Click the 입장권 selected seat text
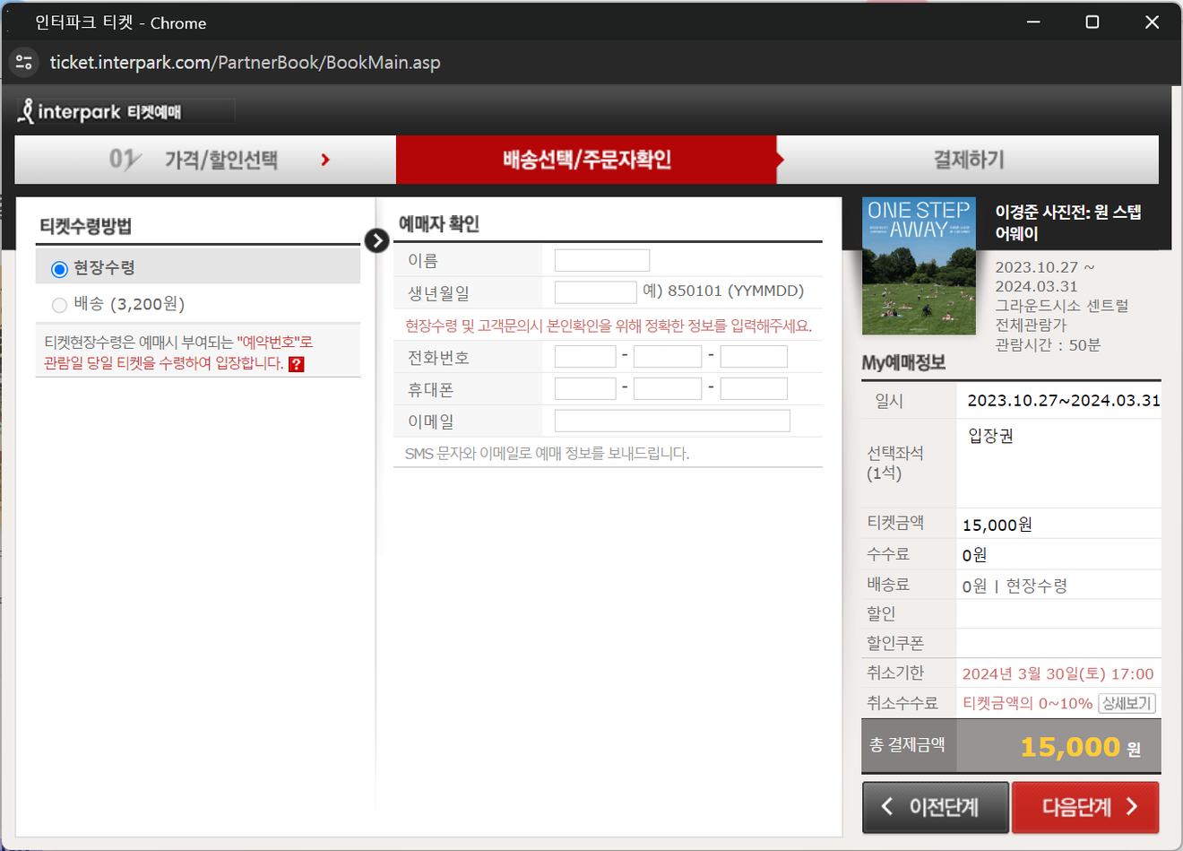 point(990,436)
